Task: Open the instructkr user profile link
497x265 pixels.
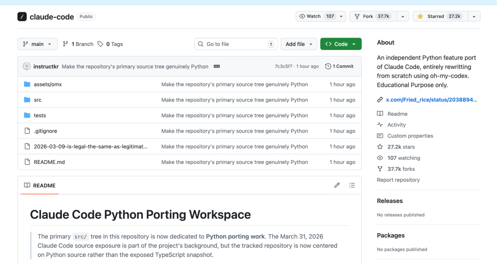Action: (46, 67)
